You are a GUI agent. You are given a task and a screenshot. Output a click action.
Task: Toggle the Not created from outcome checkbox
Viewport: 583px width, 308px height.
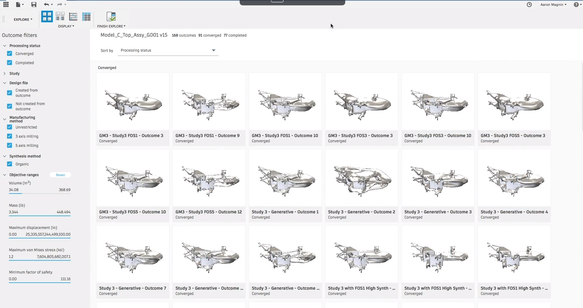(x=9, y=106)
